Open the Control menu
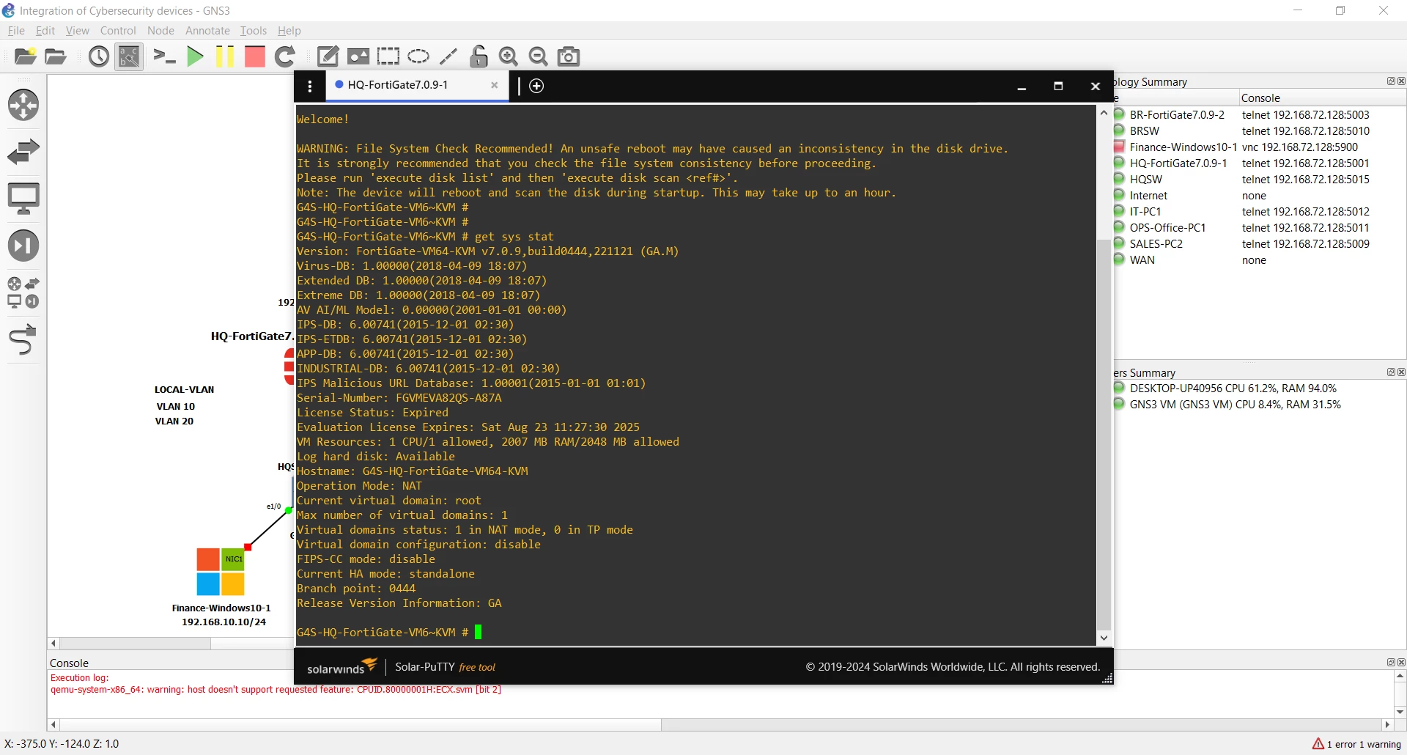The image size is (1407, 755). (x=118, y=31)
